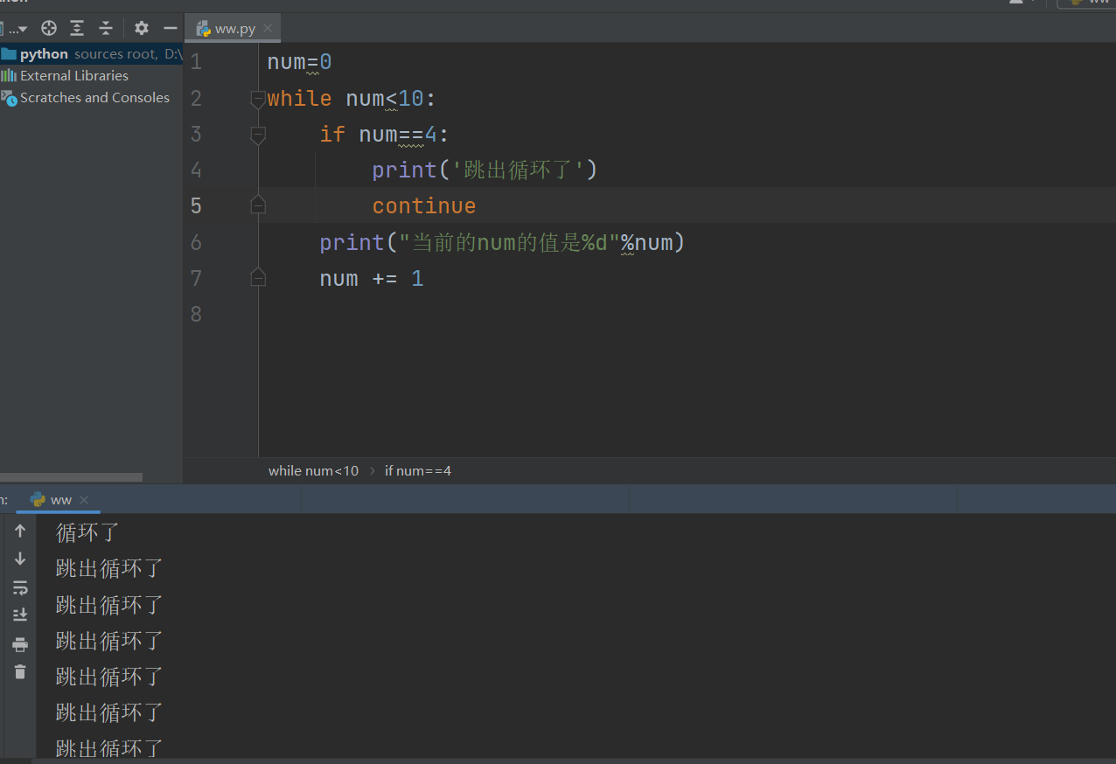This screenshot has height=764, width=1116.
Task: Expand all nodes in project tree
Action: click(x=76, y=28)
